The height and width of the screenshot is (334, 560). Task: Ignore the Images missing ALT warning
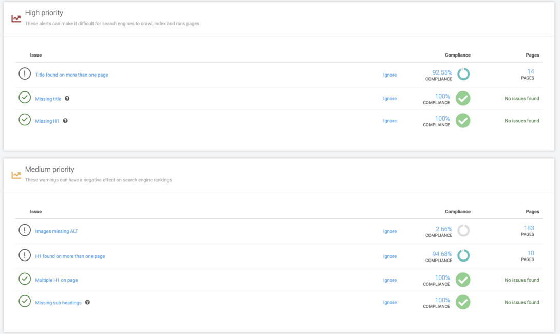[x=390, y=231]
